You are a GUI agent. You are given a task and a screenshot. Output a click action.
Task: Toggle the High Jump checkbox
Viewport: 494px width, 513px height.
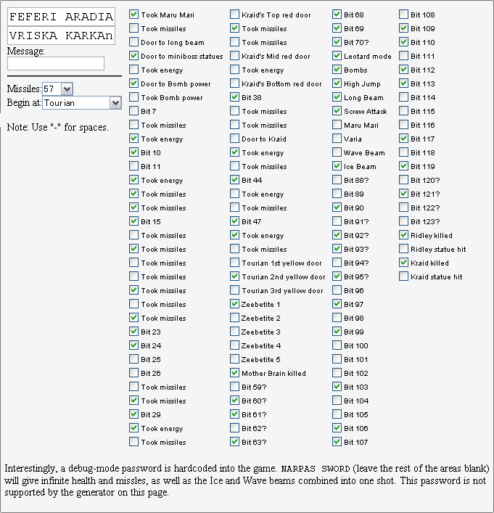(337, 83)
